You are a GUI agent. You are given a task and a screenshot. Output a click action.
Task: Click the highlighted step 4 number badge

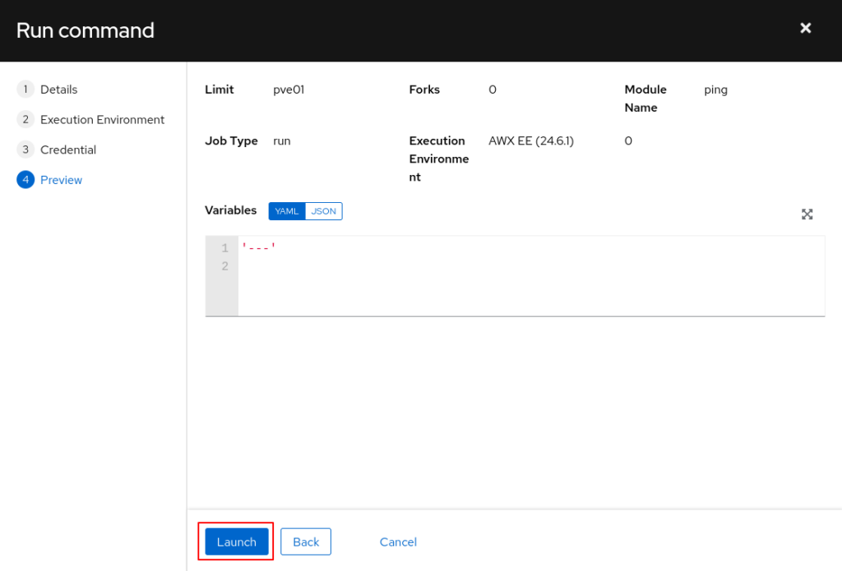[x=25, y=180]
